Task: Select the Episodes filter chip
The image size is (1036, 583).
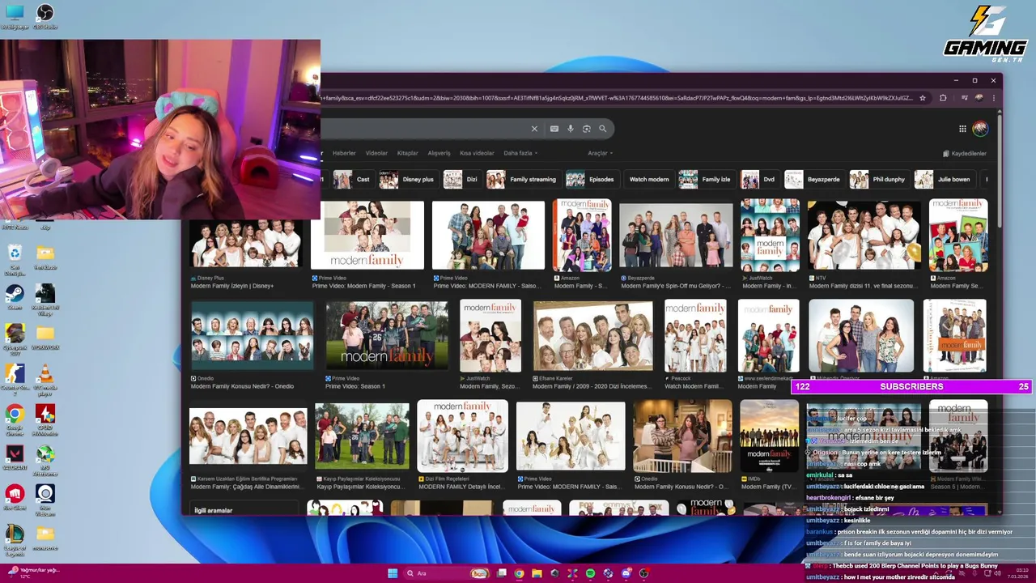Action: (x=591, y=180)
